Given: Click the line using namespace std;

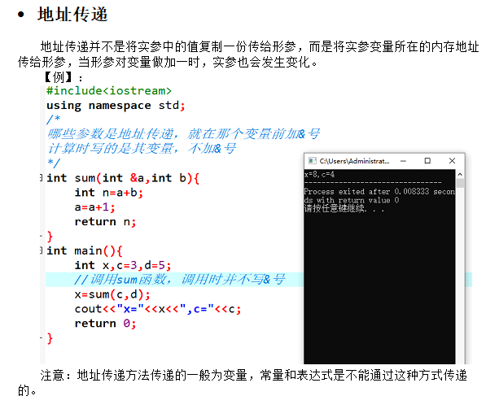Looking at the screenshot, I should (116, 105).
